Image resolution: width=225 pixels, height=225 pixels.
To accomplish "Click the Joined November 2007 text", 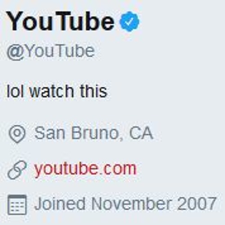I will coord(125,203).
